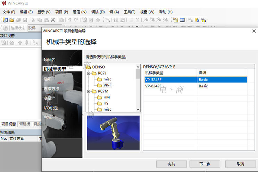The image size is (258, 172).
Task: Click the move down arrow in Project window
Action: tap(26, 43)
